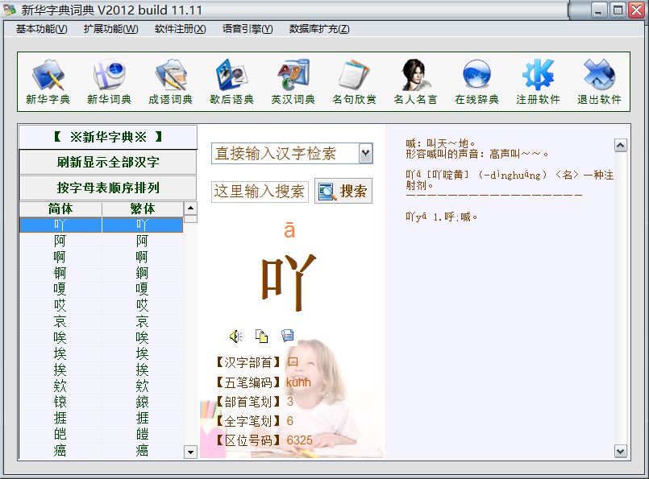
Task: Open the 成语词典 idiom dictionary icon
Action: (x=171, y=81)
